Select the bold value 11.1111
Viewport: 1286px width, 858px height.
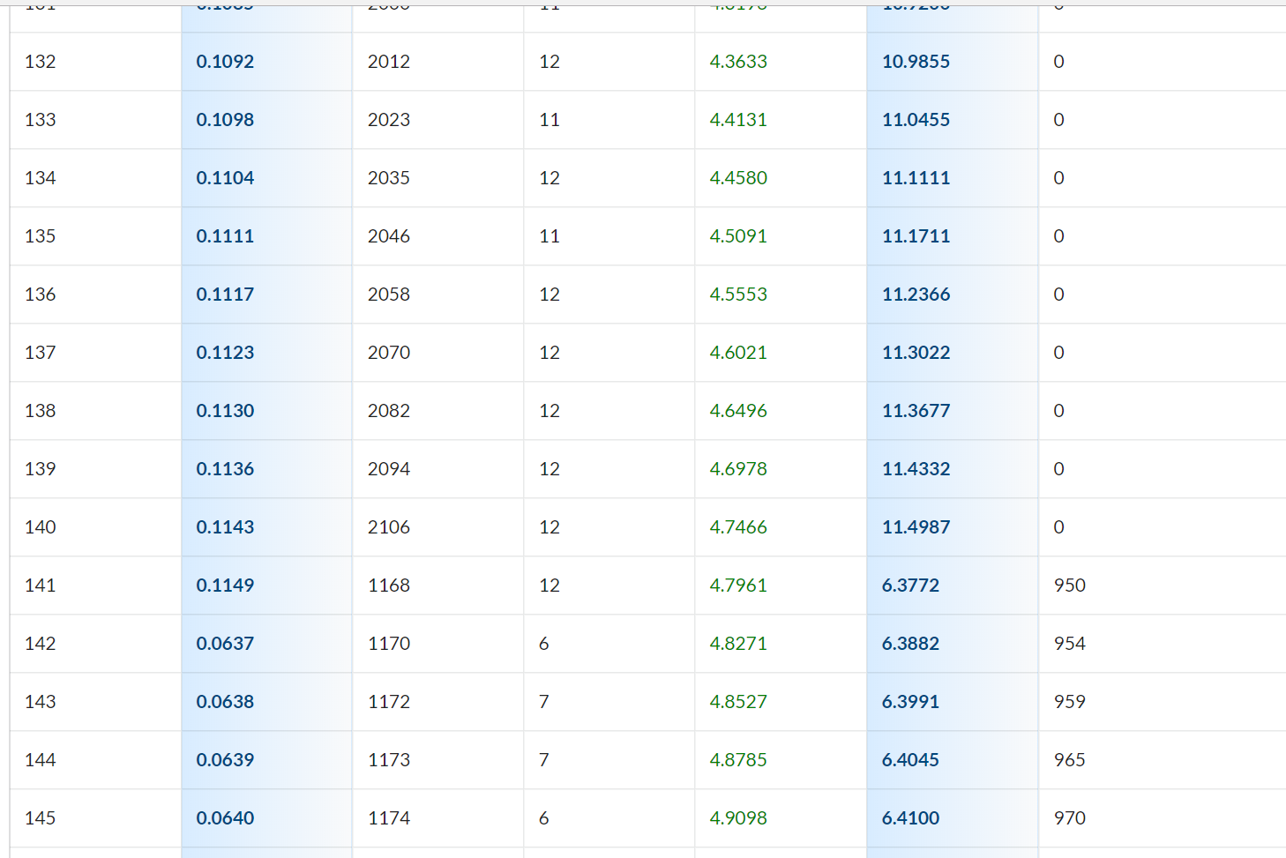(916, 178)
